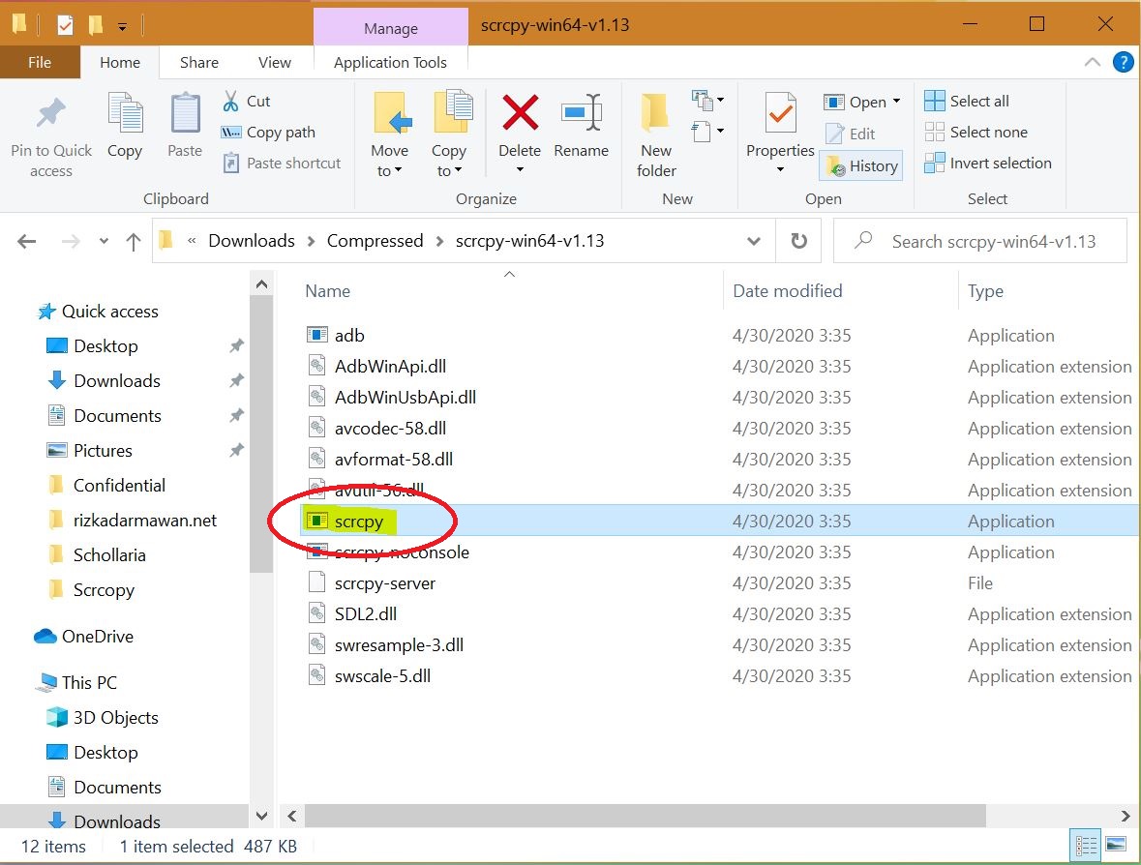Select swscale-5.dll file

click(x=383, y=676)
